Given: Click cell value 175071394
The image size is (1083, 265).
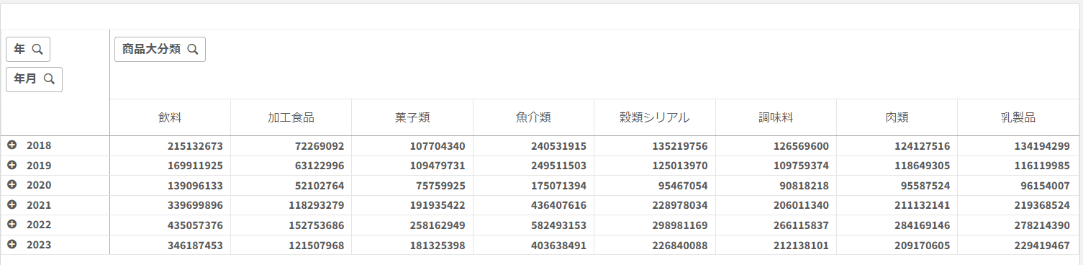Looking at the screenshot, I should [558, 185].
